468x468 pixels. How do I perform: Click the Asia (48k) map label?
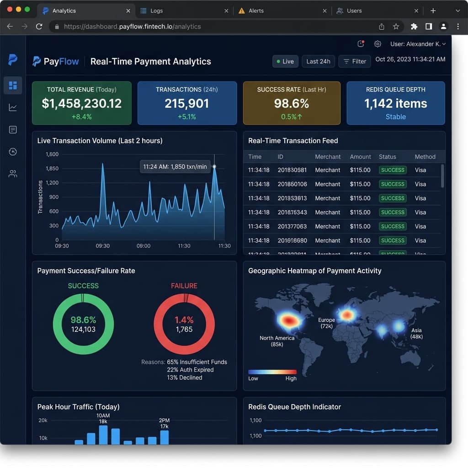(x=416, y=333)
